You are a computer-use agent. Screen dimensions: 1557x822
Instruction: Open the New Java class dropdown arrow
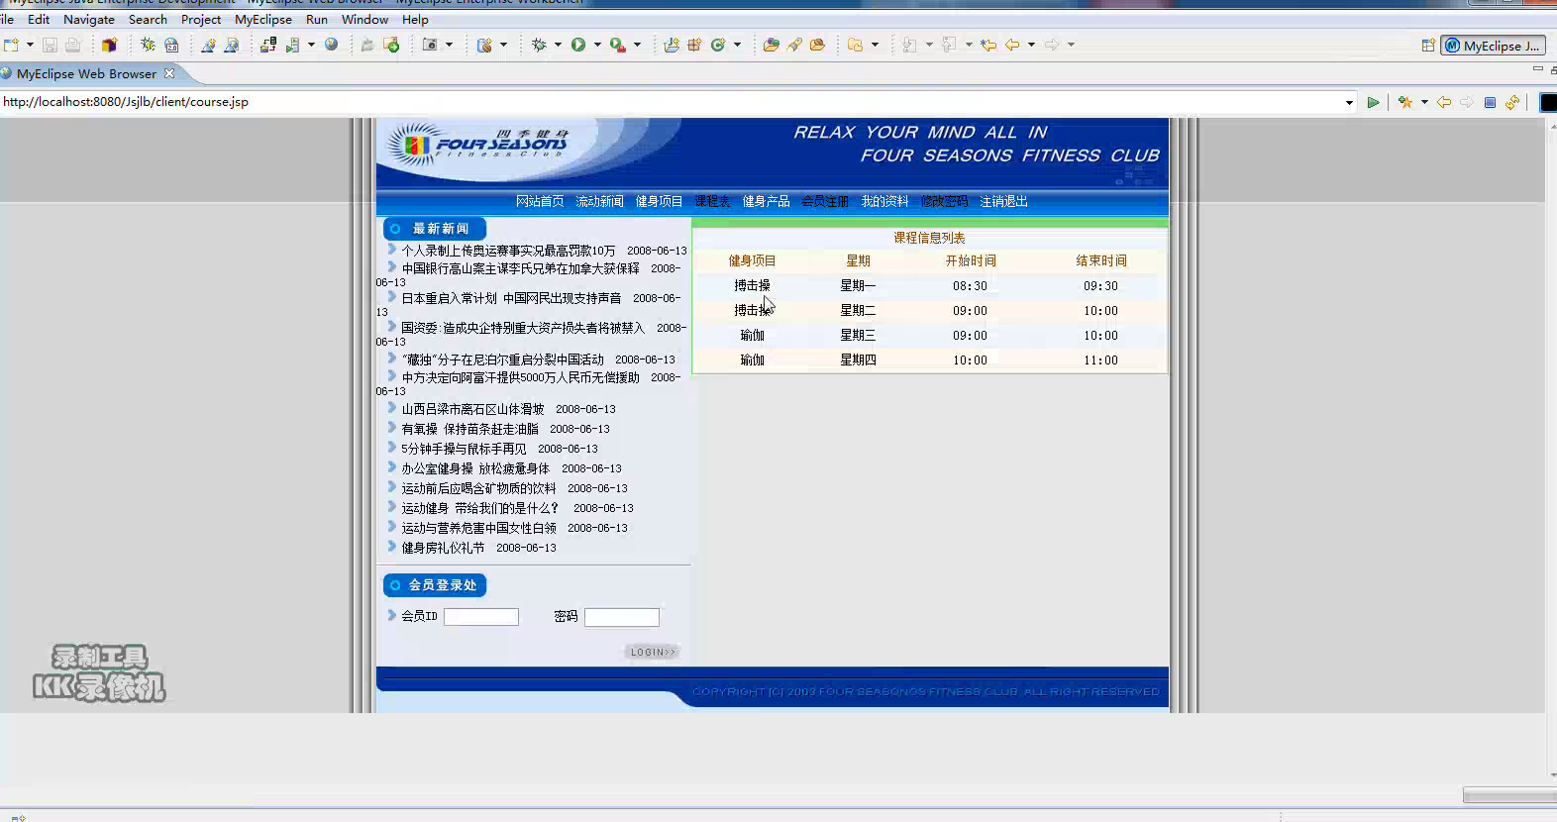pyautogui.click(x=737, y=45)
